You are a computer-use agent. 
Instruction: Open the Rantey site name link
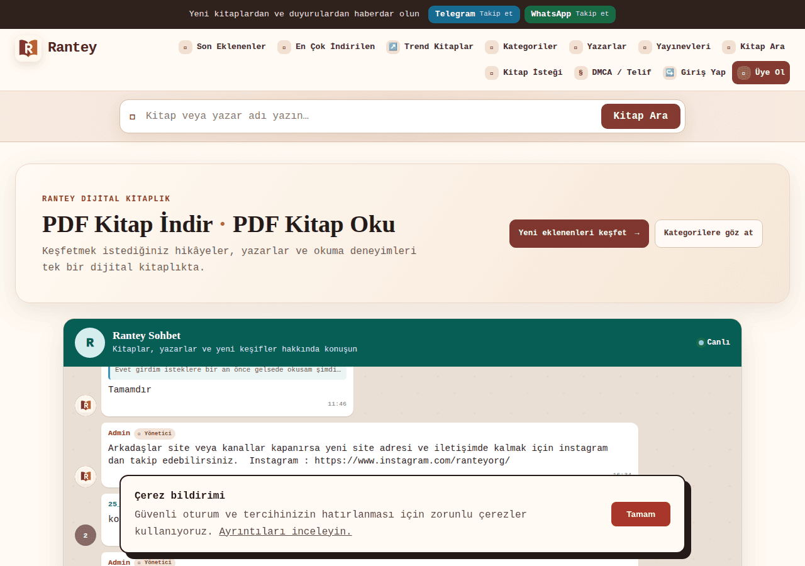point(72,48)
